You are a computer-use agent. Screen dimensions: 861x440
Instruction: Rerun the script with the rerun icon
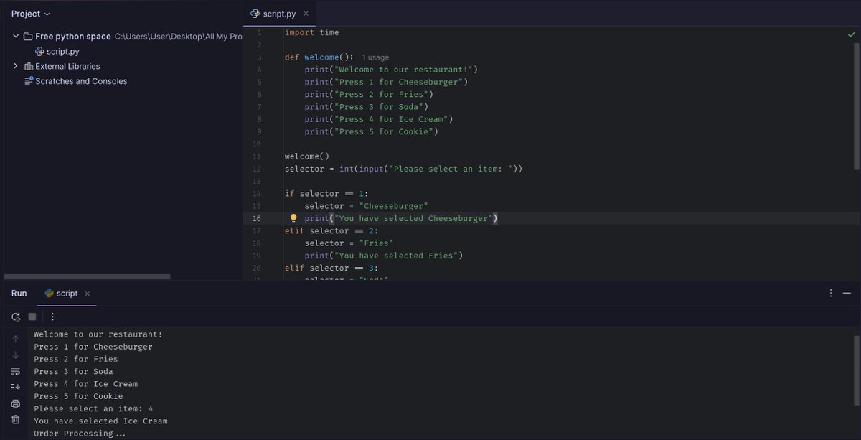16,317
